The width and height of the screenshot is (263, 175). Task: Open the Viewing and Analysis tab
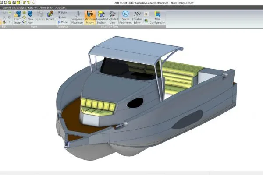point(14,8)
